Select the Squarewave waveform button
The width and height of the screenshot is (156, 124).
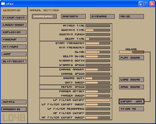(x=44, y=16)
